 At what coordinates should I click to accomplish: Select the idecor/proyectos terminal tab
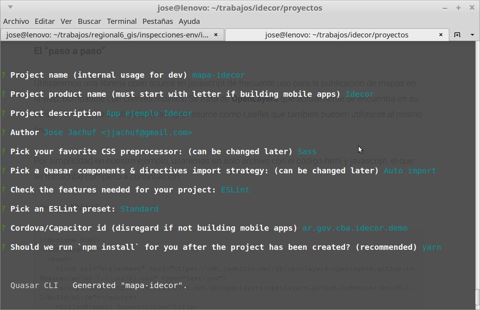(x=337, y=35)
